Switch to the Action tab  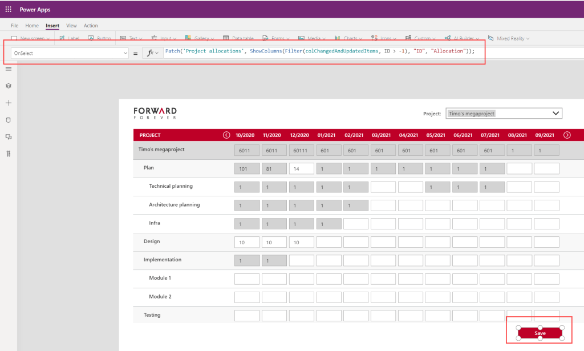pos(91,26)
